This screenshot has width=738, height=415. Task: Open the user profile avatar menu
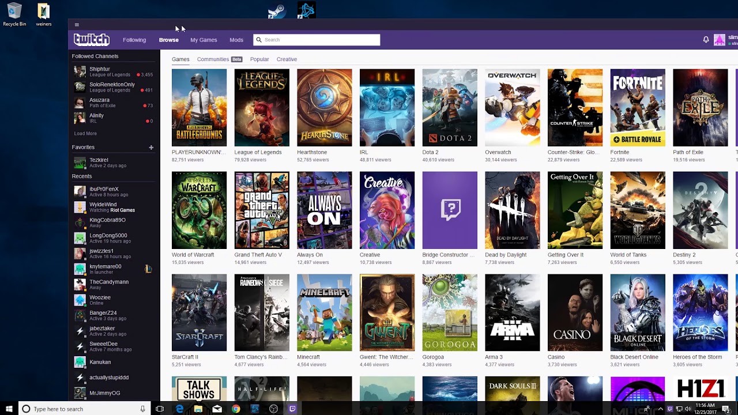720,40
